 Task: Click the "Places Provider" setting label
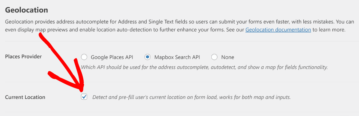[23, 56]
